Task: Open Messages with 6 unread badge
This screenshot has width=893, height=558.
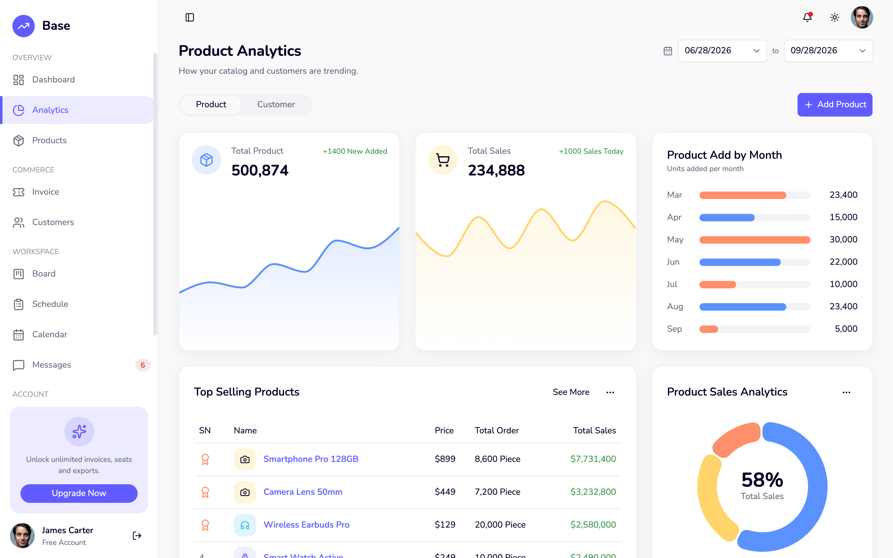Action: tap(76, 365)
